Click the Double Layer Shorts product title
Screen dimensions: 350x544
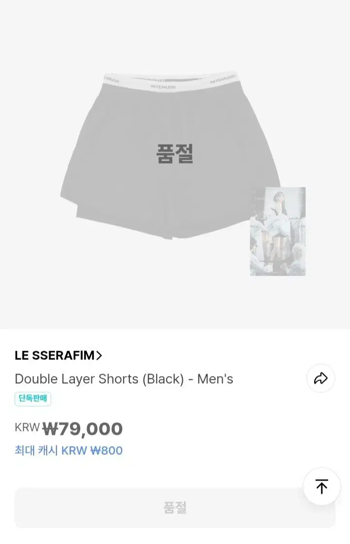(124, 379)
